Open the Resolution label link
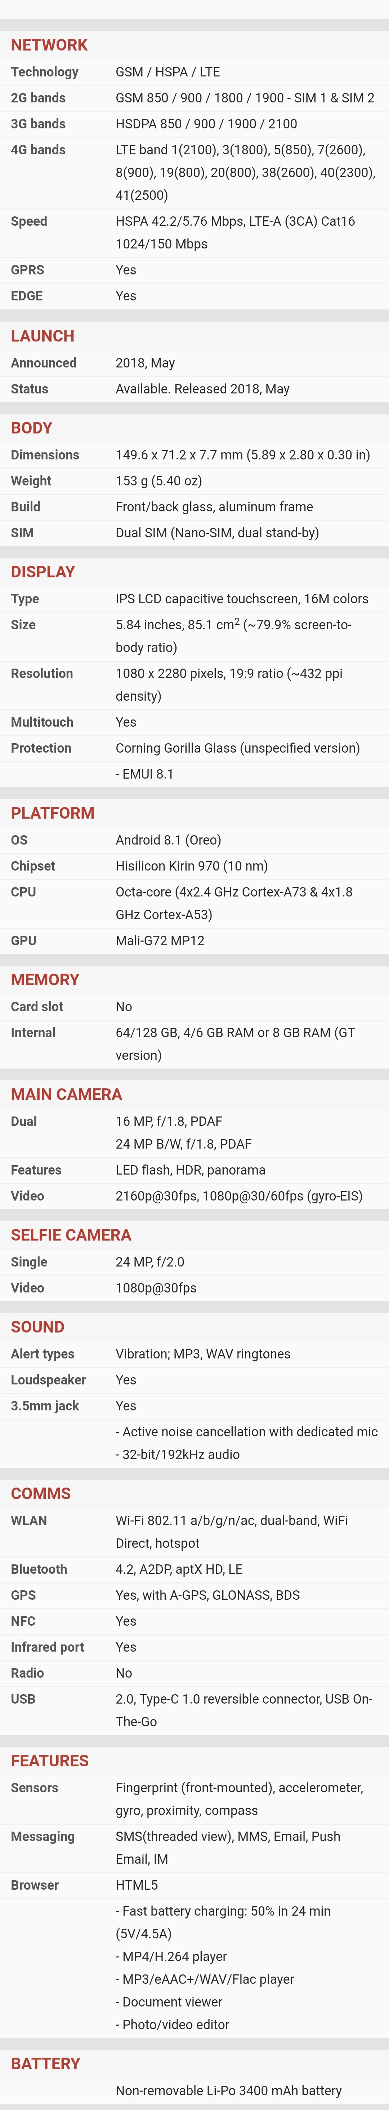Screen dimensions: 389x2110 (x=42, y=673)
